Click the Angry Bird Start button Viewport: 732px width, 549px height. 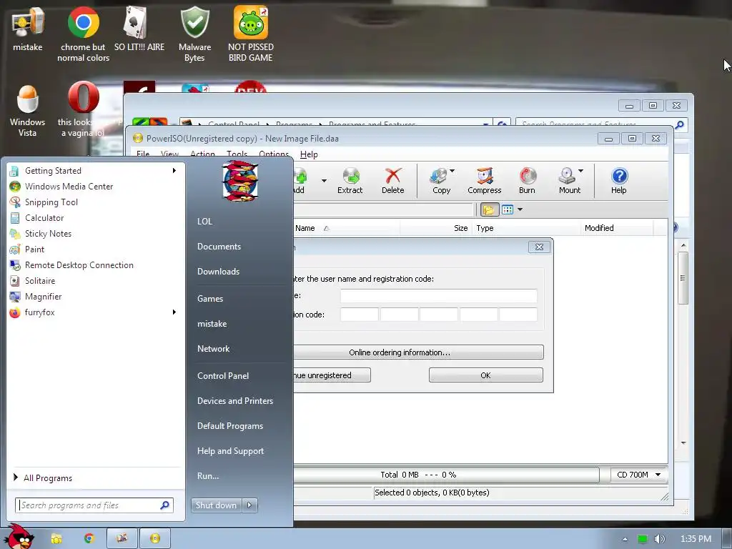[x=19, y=537]
